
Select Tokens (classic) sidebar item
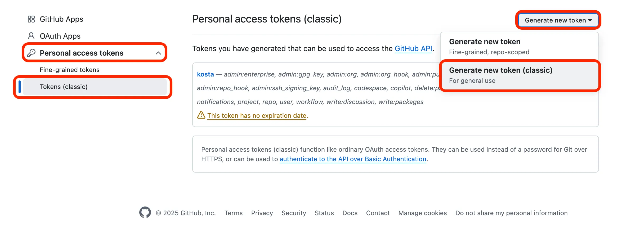click(x=64, y=87)
